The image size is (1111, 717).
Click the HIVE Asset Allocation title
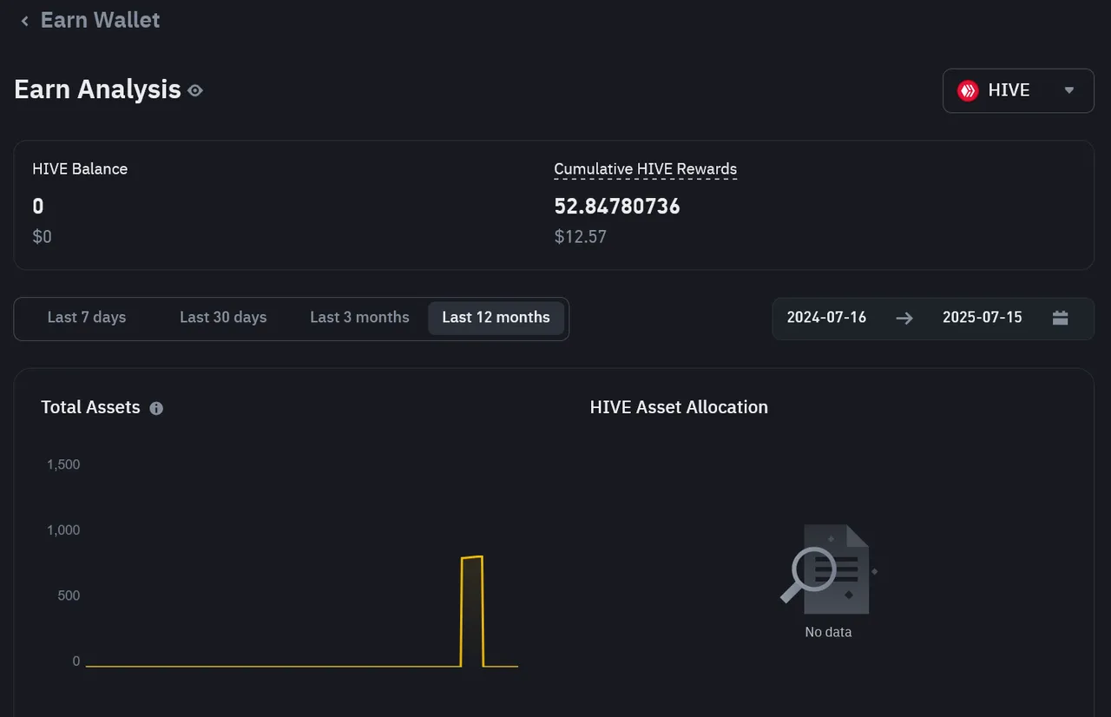[679, 407]
